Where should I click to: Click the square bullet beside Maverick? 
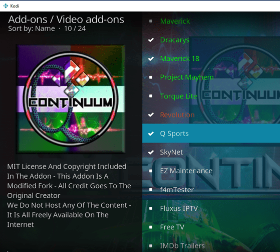tap(151, 21)
